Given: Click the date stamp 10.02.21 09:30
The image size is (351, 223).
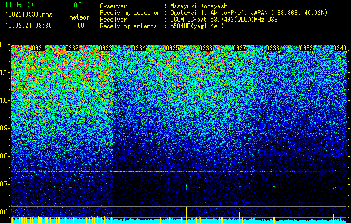Looking at the screenshot, I should coord(28,26).
